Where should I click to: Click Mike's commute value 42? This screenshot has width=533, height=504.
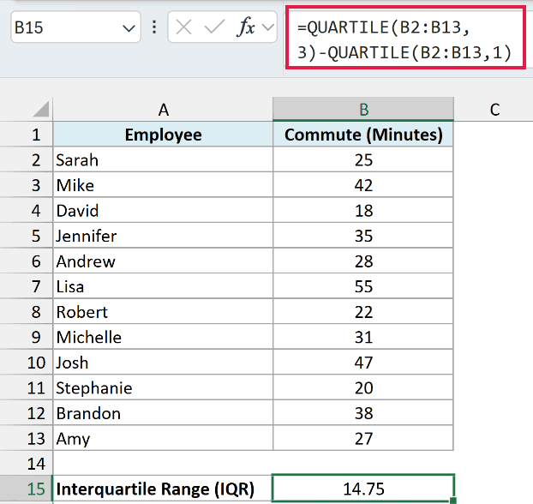[363, 185]
